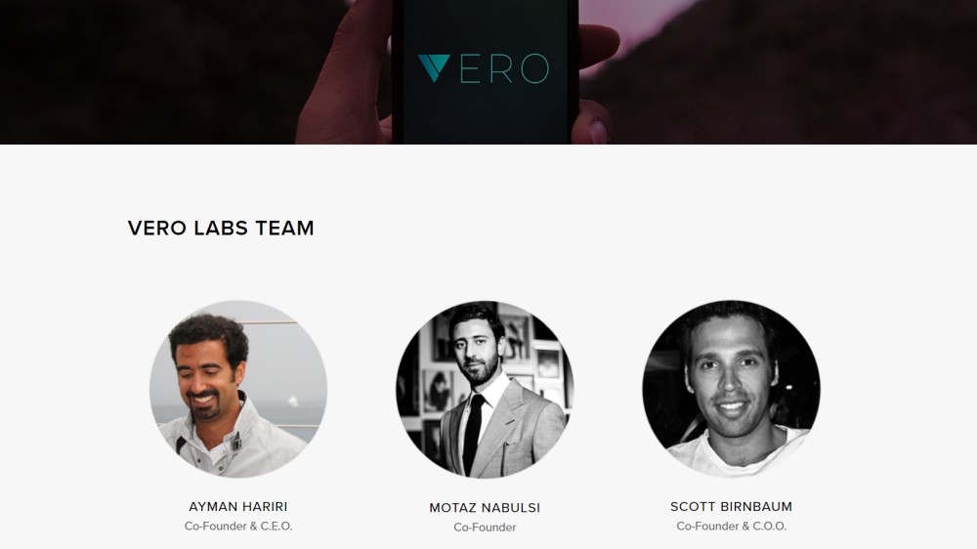Click Motaz Nabulsi's black necktie in photo

tap(473, 433)
